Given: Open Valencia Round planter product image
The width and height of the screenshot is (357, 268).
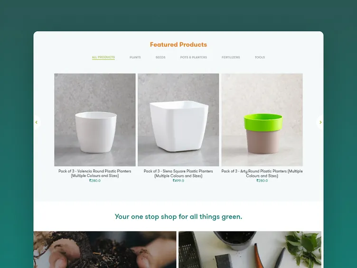Looking at the screenshot, I should pos(95,120).
